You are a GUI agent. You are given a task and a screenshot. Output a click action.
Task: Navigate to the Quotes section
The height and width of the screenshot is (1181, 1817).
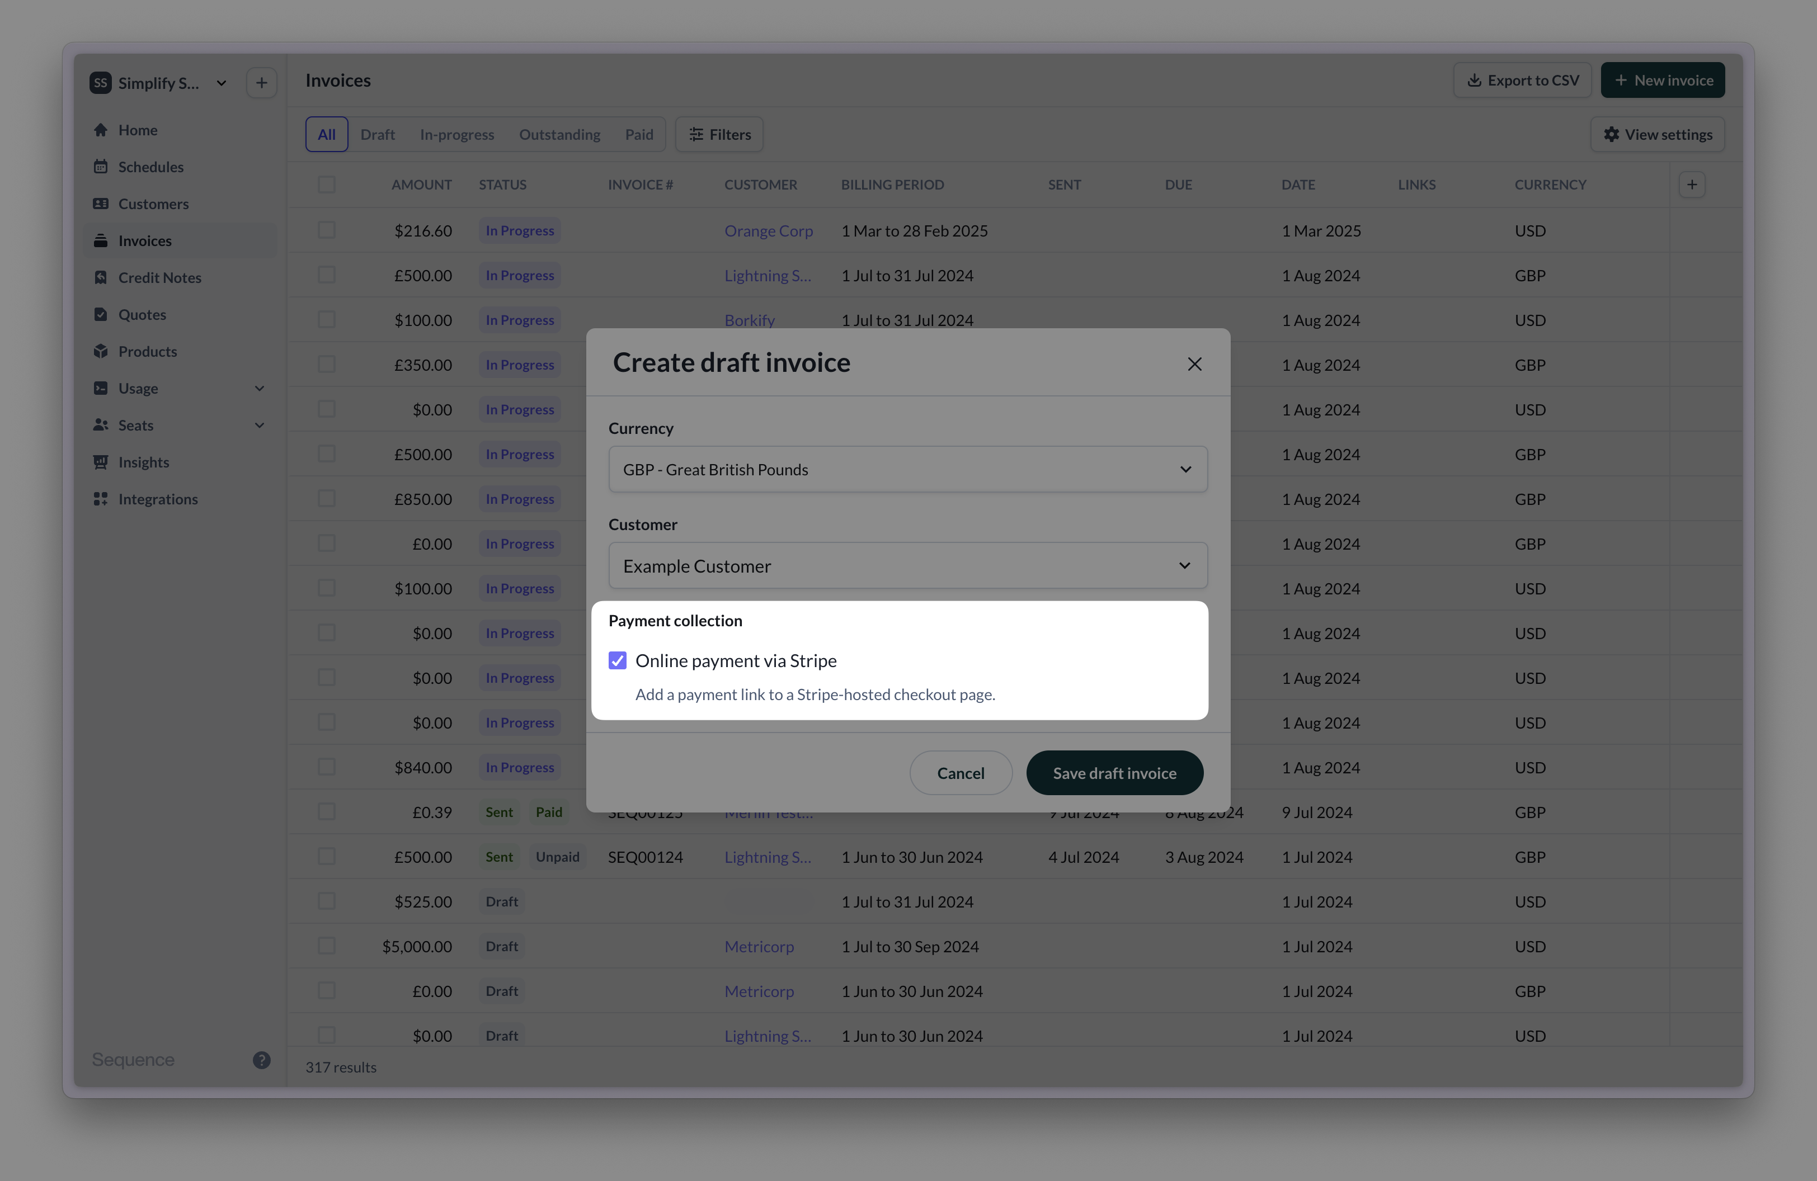click(142, 314)
